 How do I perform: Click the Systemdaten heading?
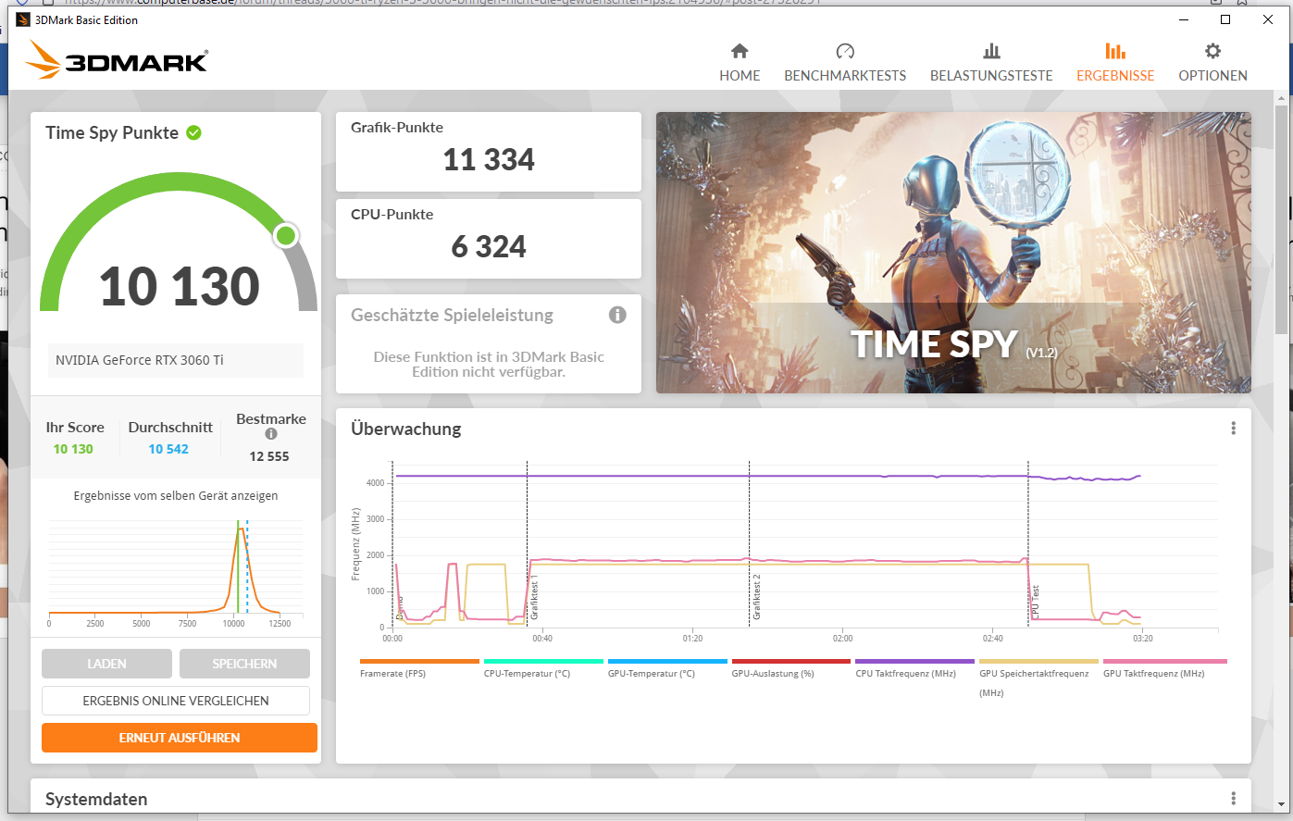pos(96,799)
